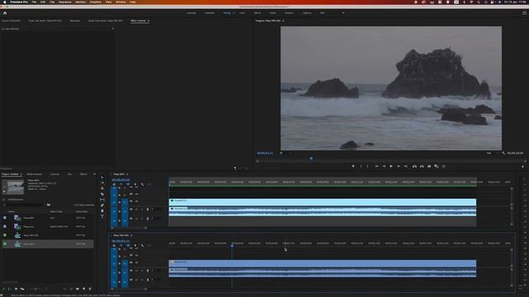Open the Project: Untitled panel menu
Image resolution: width=529 pixels, height=297 pixels.
[x=21, y=174]
